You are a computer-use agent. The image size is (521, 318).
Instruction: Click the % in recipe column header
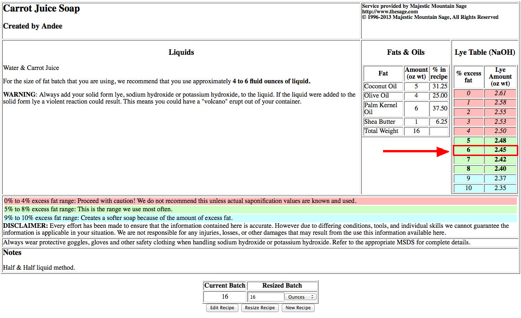pyautogui.click(x=439, y=74)
